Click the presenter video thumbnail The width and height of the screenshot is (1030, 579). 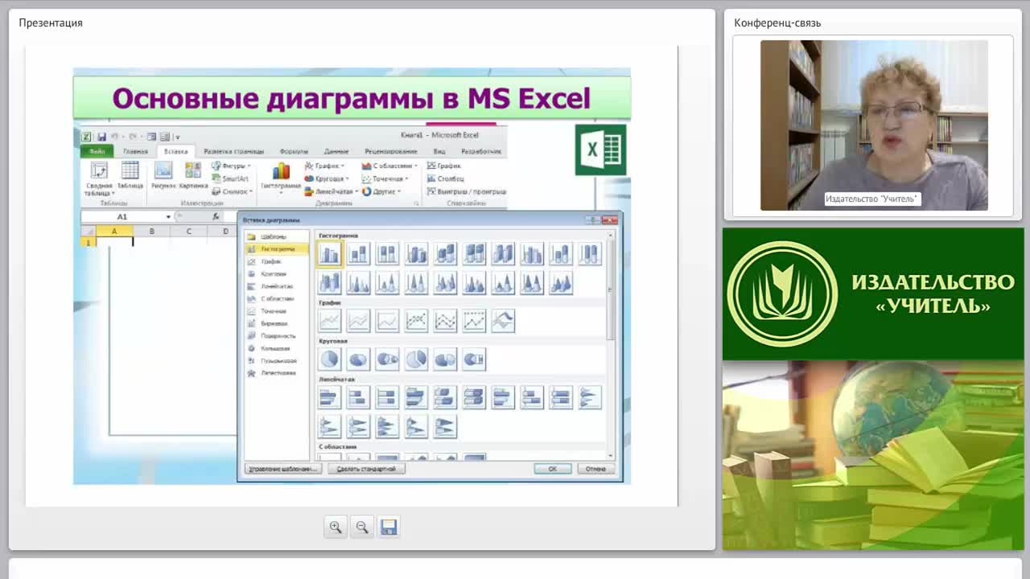click(874, 125)
